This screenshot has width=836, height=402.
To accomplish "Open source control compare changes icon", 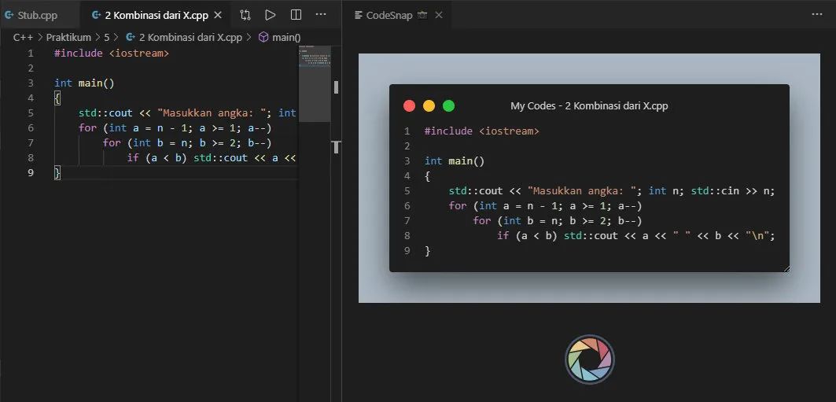I will point(245,15).
